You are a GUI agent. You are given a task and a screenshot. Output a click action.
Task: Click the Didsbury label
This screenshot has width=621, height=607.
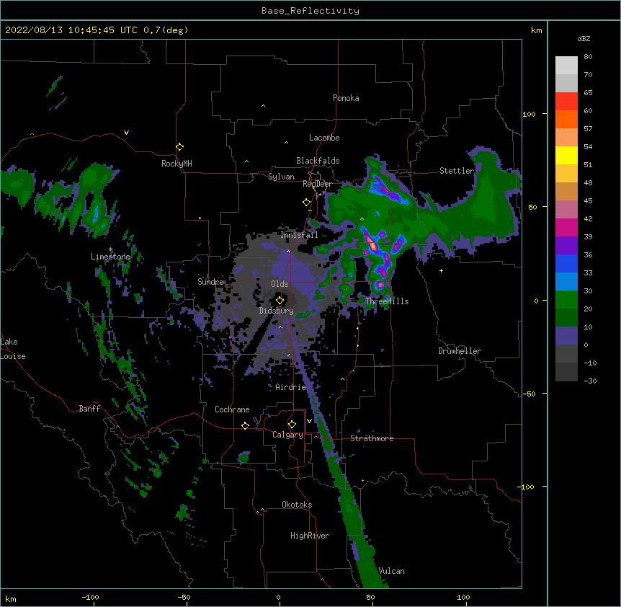[x=276, y=311]
